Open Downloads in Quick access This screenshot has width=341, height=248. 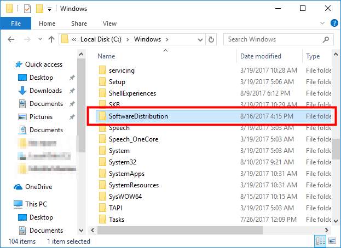[x=45, y=91]
